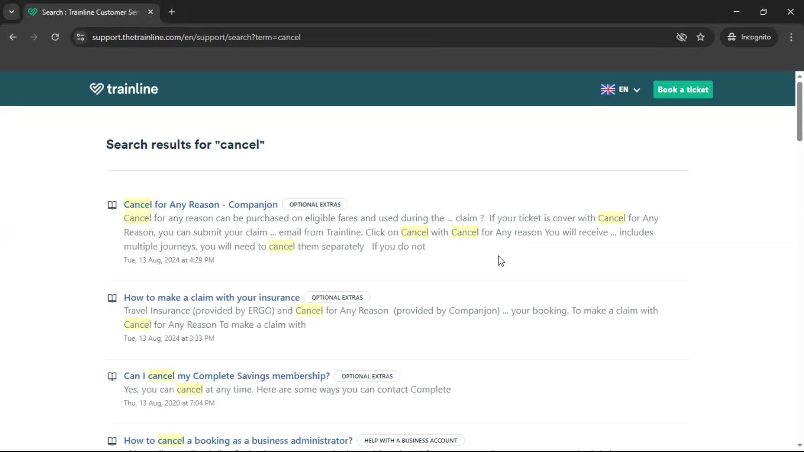Click the article icon beside Cancel for Any Reason
Screen dimensions: 804x452
tap(112, 205)
